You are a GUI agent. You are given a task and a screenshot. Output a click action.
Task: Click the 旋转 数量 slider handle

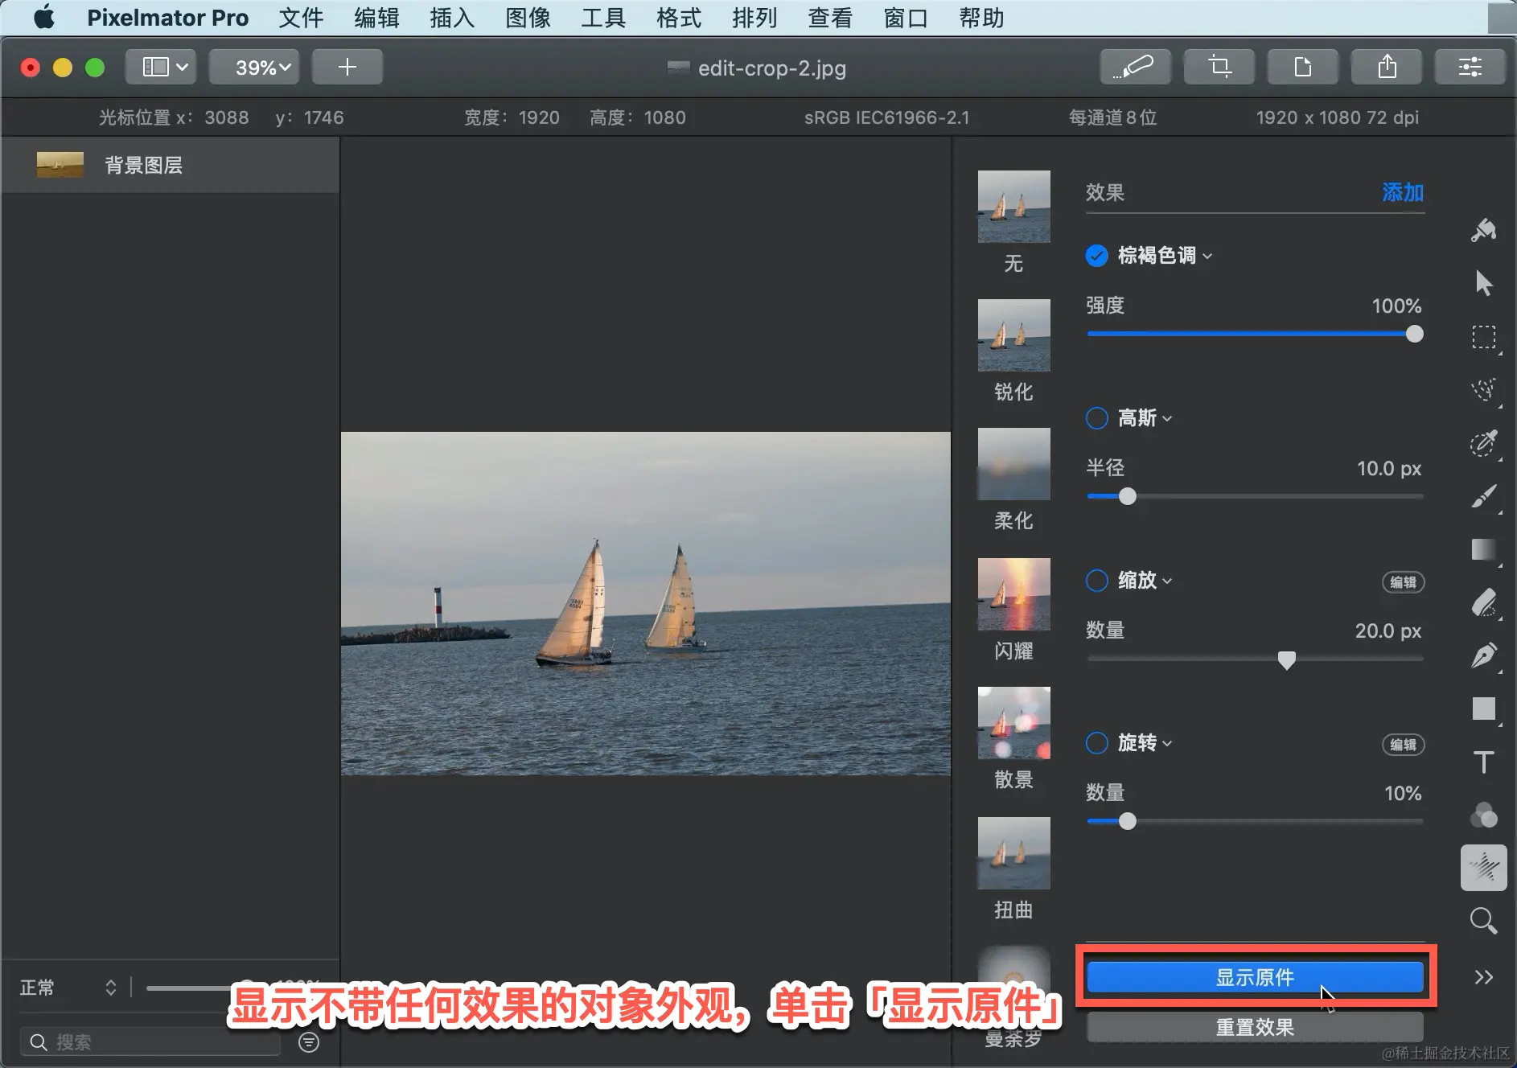1128,821
